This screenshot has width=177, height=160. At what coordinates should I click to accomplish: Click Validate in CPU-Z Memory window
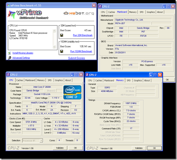pos(139,148)
